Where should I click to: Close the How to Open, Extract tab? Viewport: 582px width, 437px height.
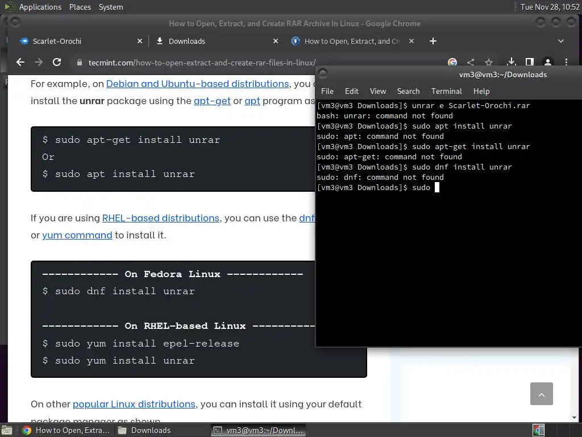[x=411, y=41]
